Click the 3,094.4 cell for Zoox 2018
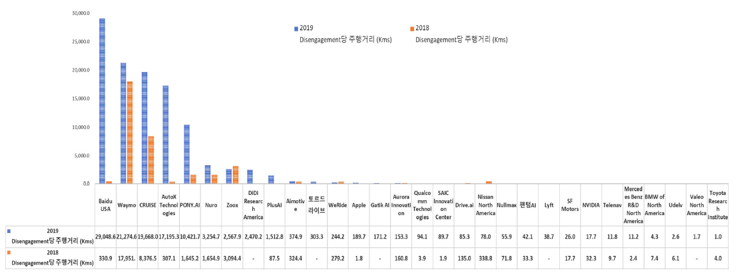Screen dimensions: 736x277 tap(232, 258)
